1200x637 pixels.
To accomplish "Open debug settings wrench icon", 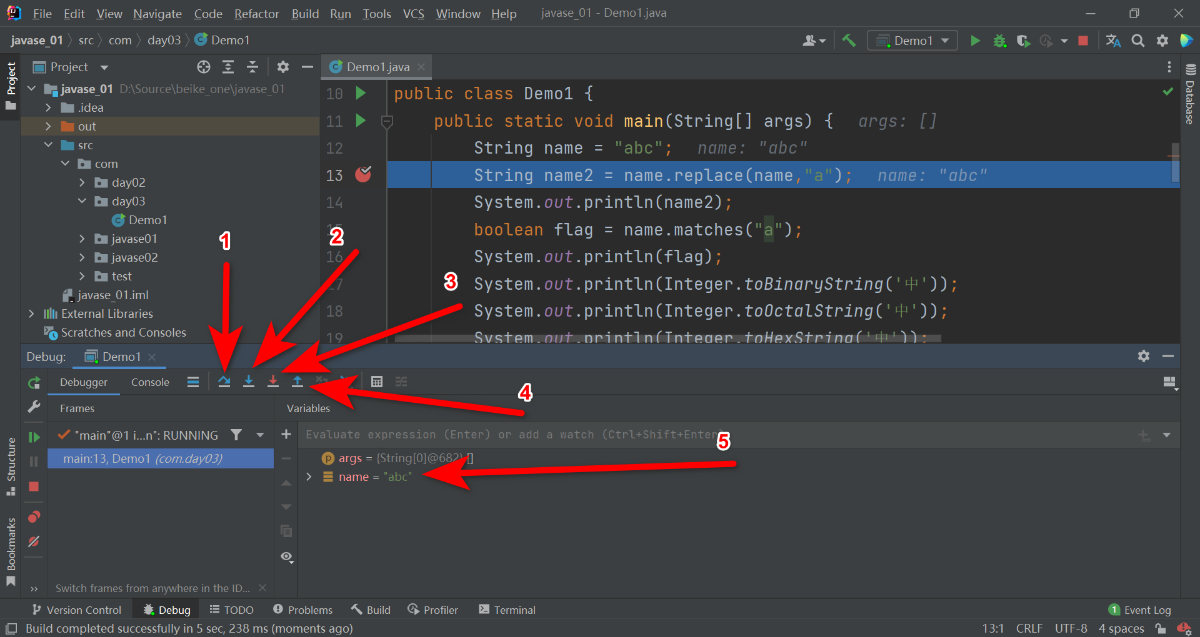I will tap(34, 407).
